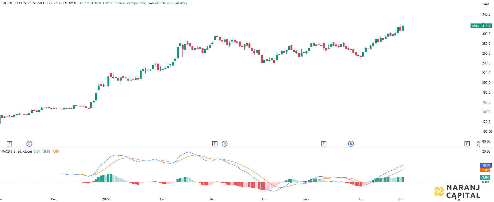Screen dimensions: 494x202
Task: Click the Feb time axis label
Action: click(x=163, y=199)
